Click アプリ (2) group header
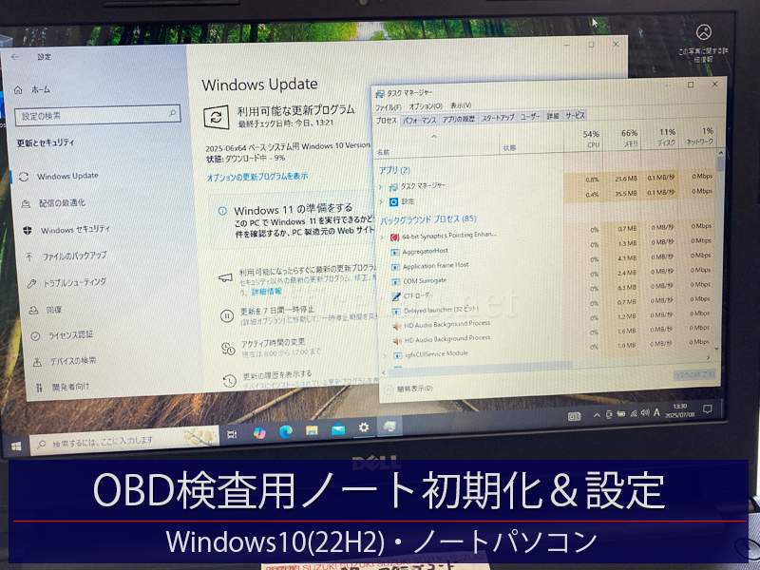The image size is (760, 570). pyautogui.click(x=394, y=170)
